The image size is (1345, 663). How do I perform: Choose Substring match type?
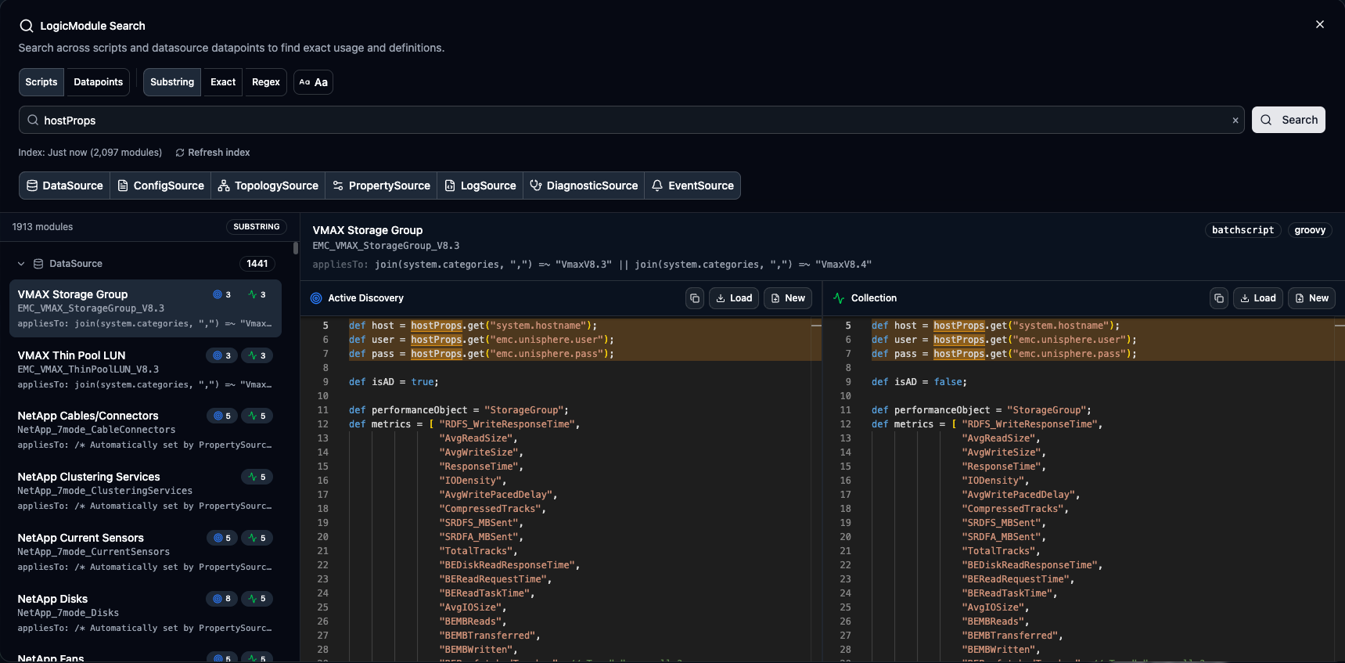172,82
